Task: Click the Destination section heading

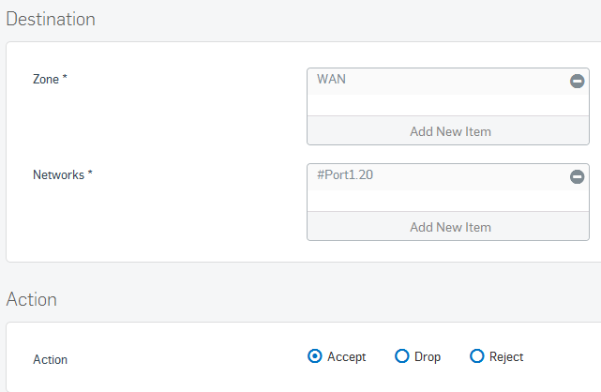Action: tap(51, 19)
